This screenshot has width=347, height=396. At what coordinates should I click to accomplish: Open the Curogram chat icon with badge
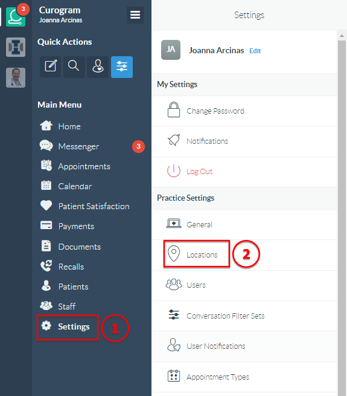[x=16, y=17]
